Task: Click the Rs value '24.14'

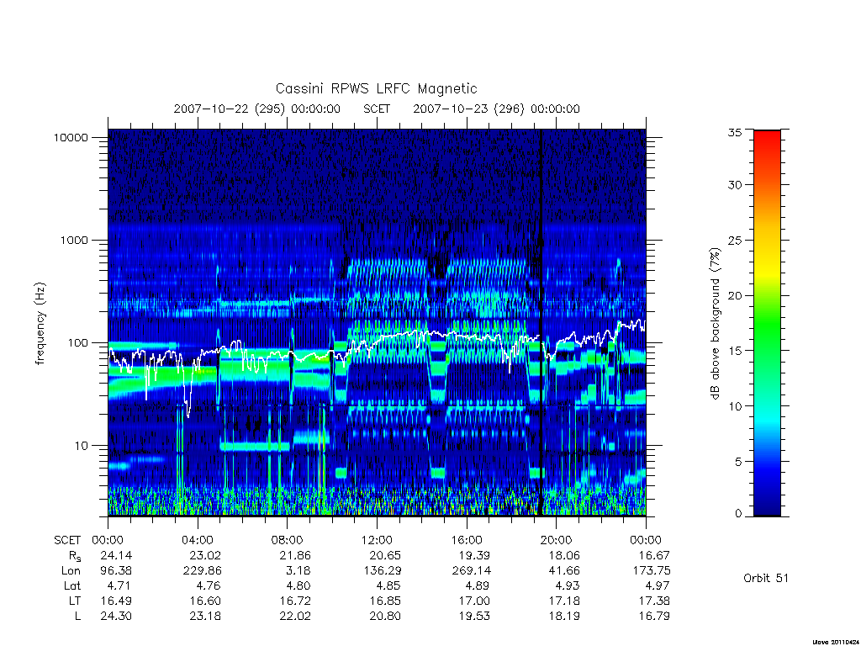Action: pyautogui.click(x=116, y=555)
